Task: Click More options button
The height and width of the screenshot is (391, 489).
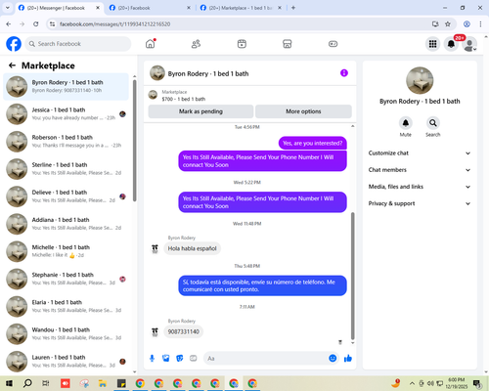Action: [303, 111]
